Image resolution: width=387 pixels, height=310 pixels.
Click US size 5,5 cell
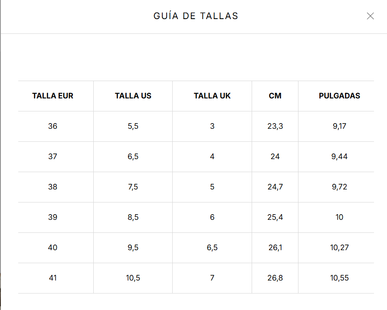click(x=133, y=126)
